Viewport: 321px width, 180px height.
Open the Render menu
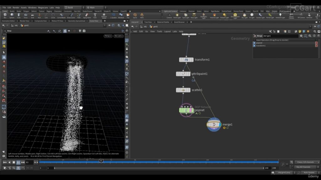[x=16, y=7]
